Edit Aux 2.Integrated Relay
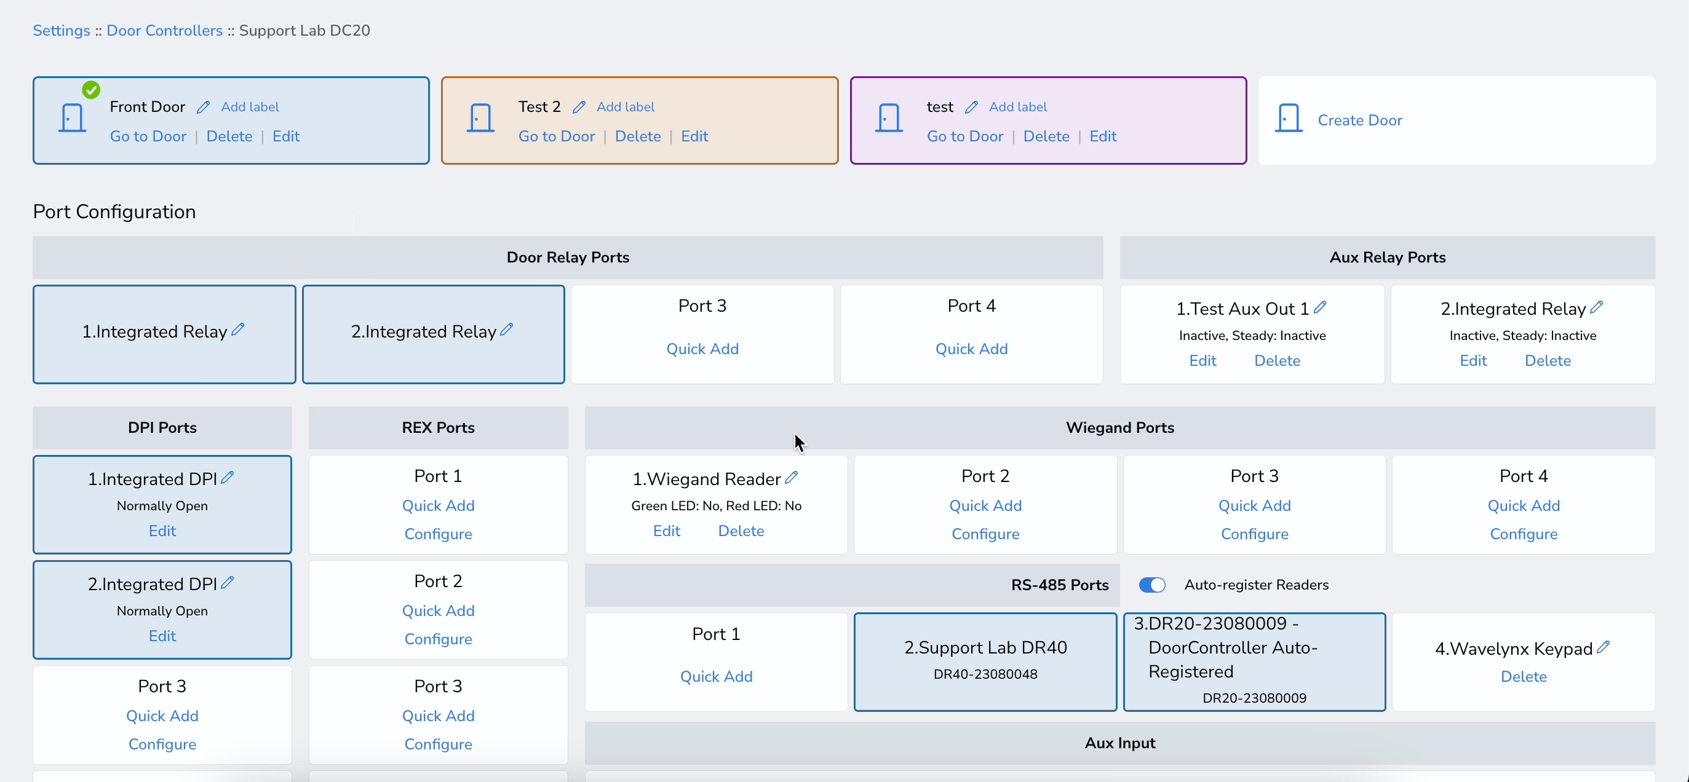This screenshot has width=1689, height=782. pos(1473,360)
